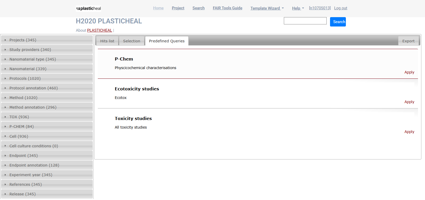This screenshot has width=425, height=200.
Task: Apply the Ecotoxicity studies query
Action: coord(409,102)
